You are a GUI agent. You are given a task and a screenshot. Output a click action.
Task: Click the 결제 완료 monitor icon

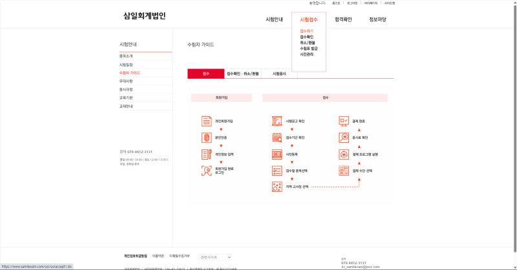coord(344,121)
